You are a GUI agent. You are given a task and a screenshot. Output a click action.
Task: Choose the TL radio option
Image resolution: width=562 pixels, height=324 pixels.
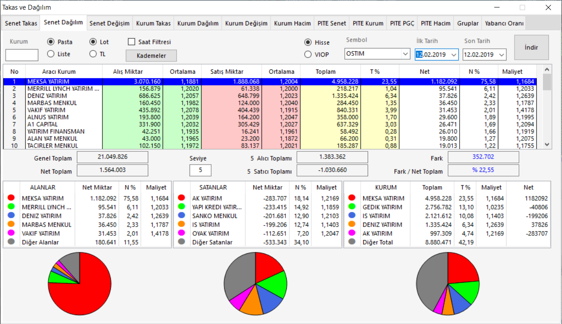pos(93,54)
